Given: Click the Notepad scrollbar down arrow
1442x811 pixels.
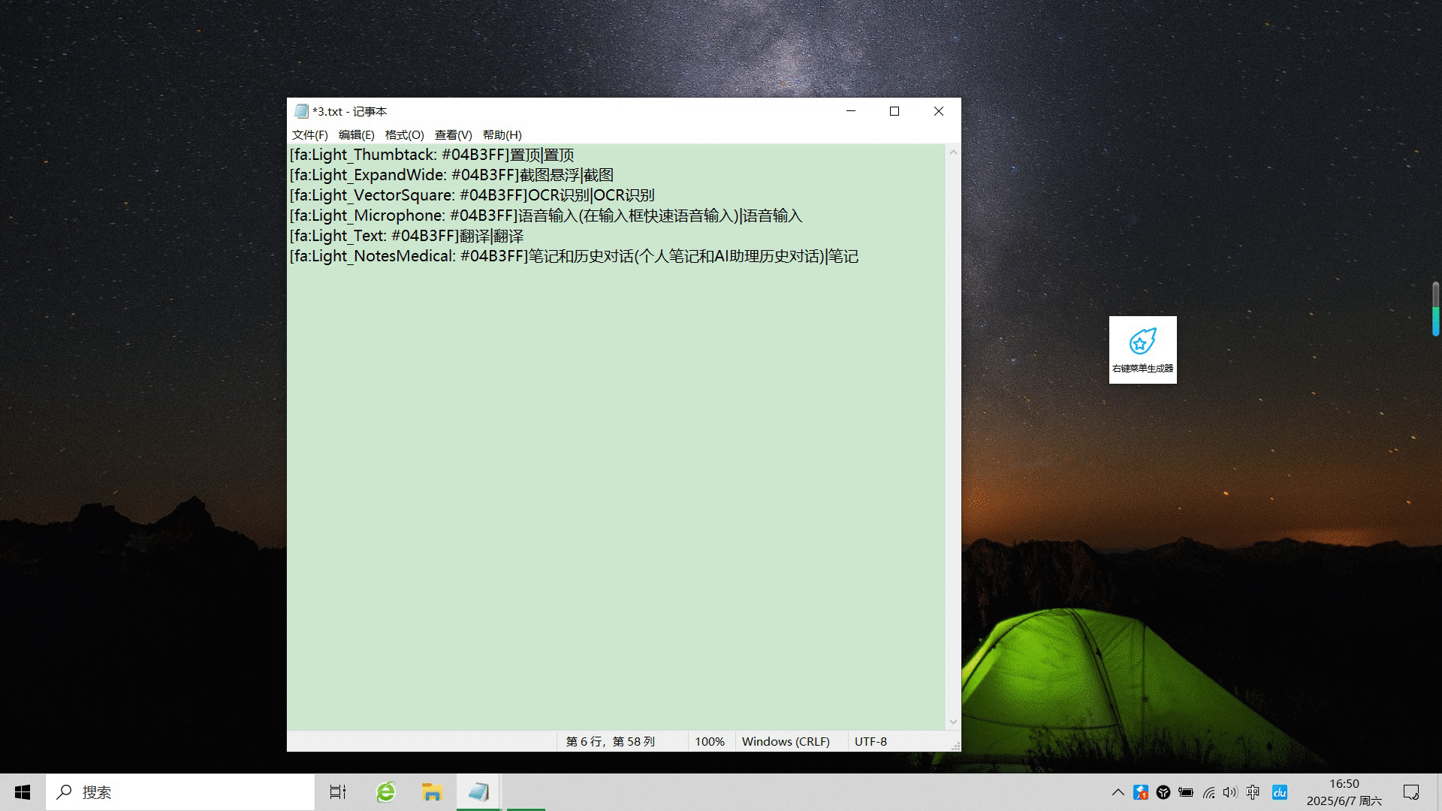Looking at the screenshot, I should (x=953, y=722).
